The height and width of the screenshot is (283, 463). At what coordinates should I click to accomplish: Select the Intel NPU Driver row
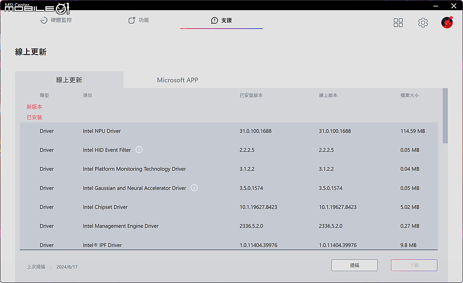(229, 131)
